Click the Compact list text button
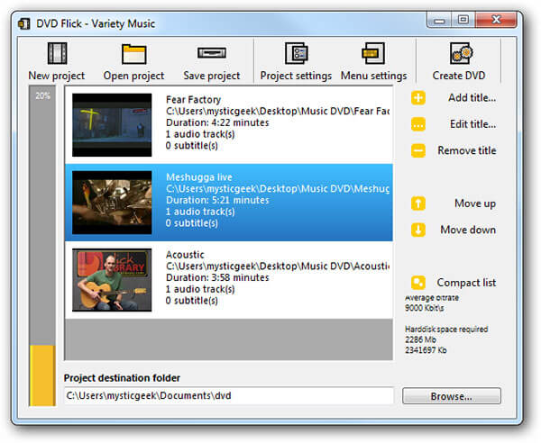541x443 pixels. point(466,283)
